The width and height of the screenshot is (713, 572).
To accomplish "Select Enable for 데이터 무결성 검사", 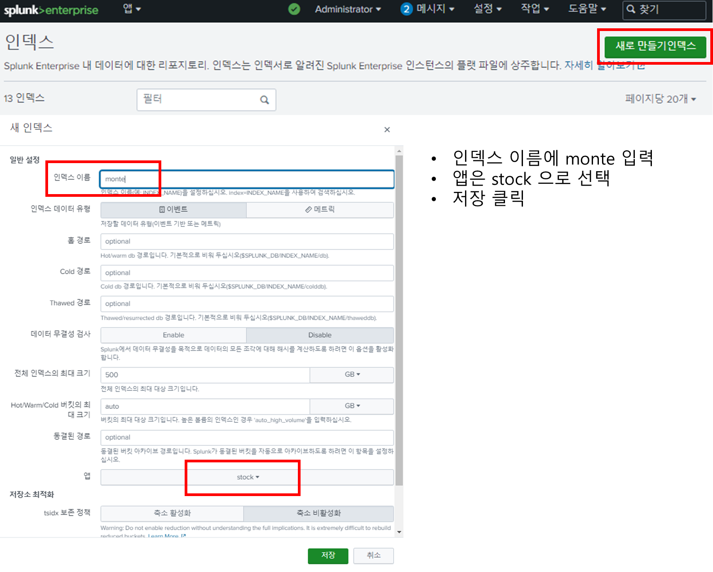I will point(173,335).
